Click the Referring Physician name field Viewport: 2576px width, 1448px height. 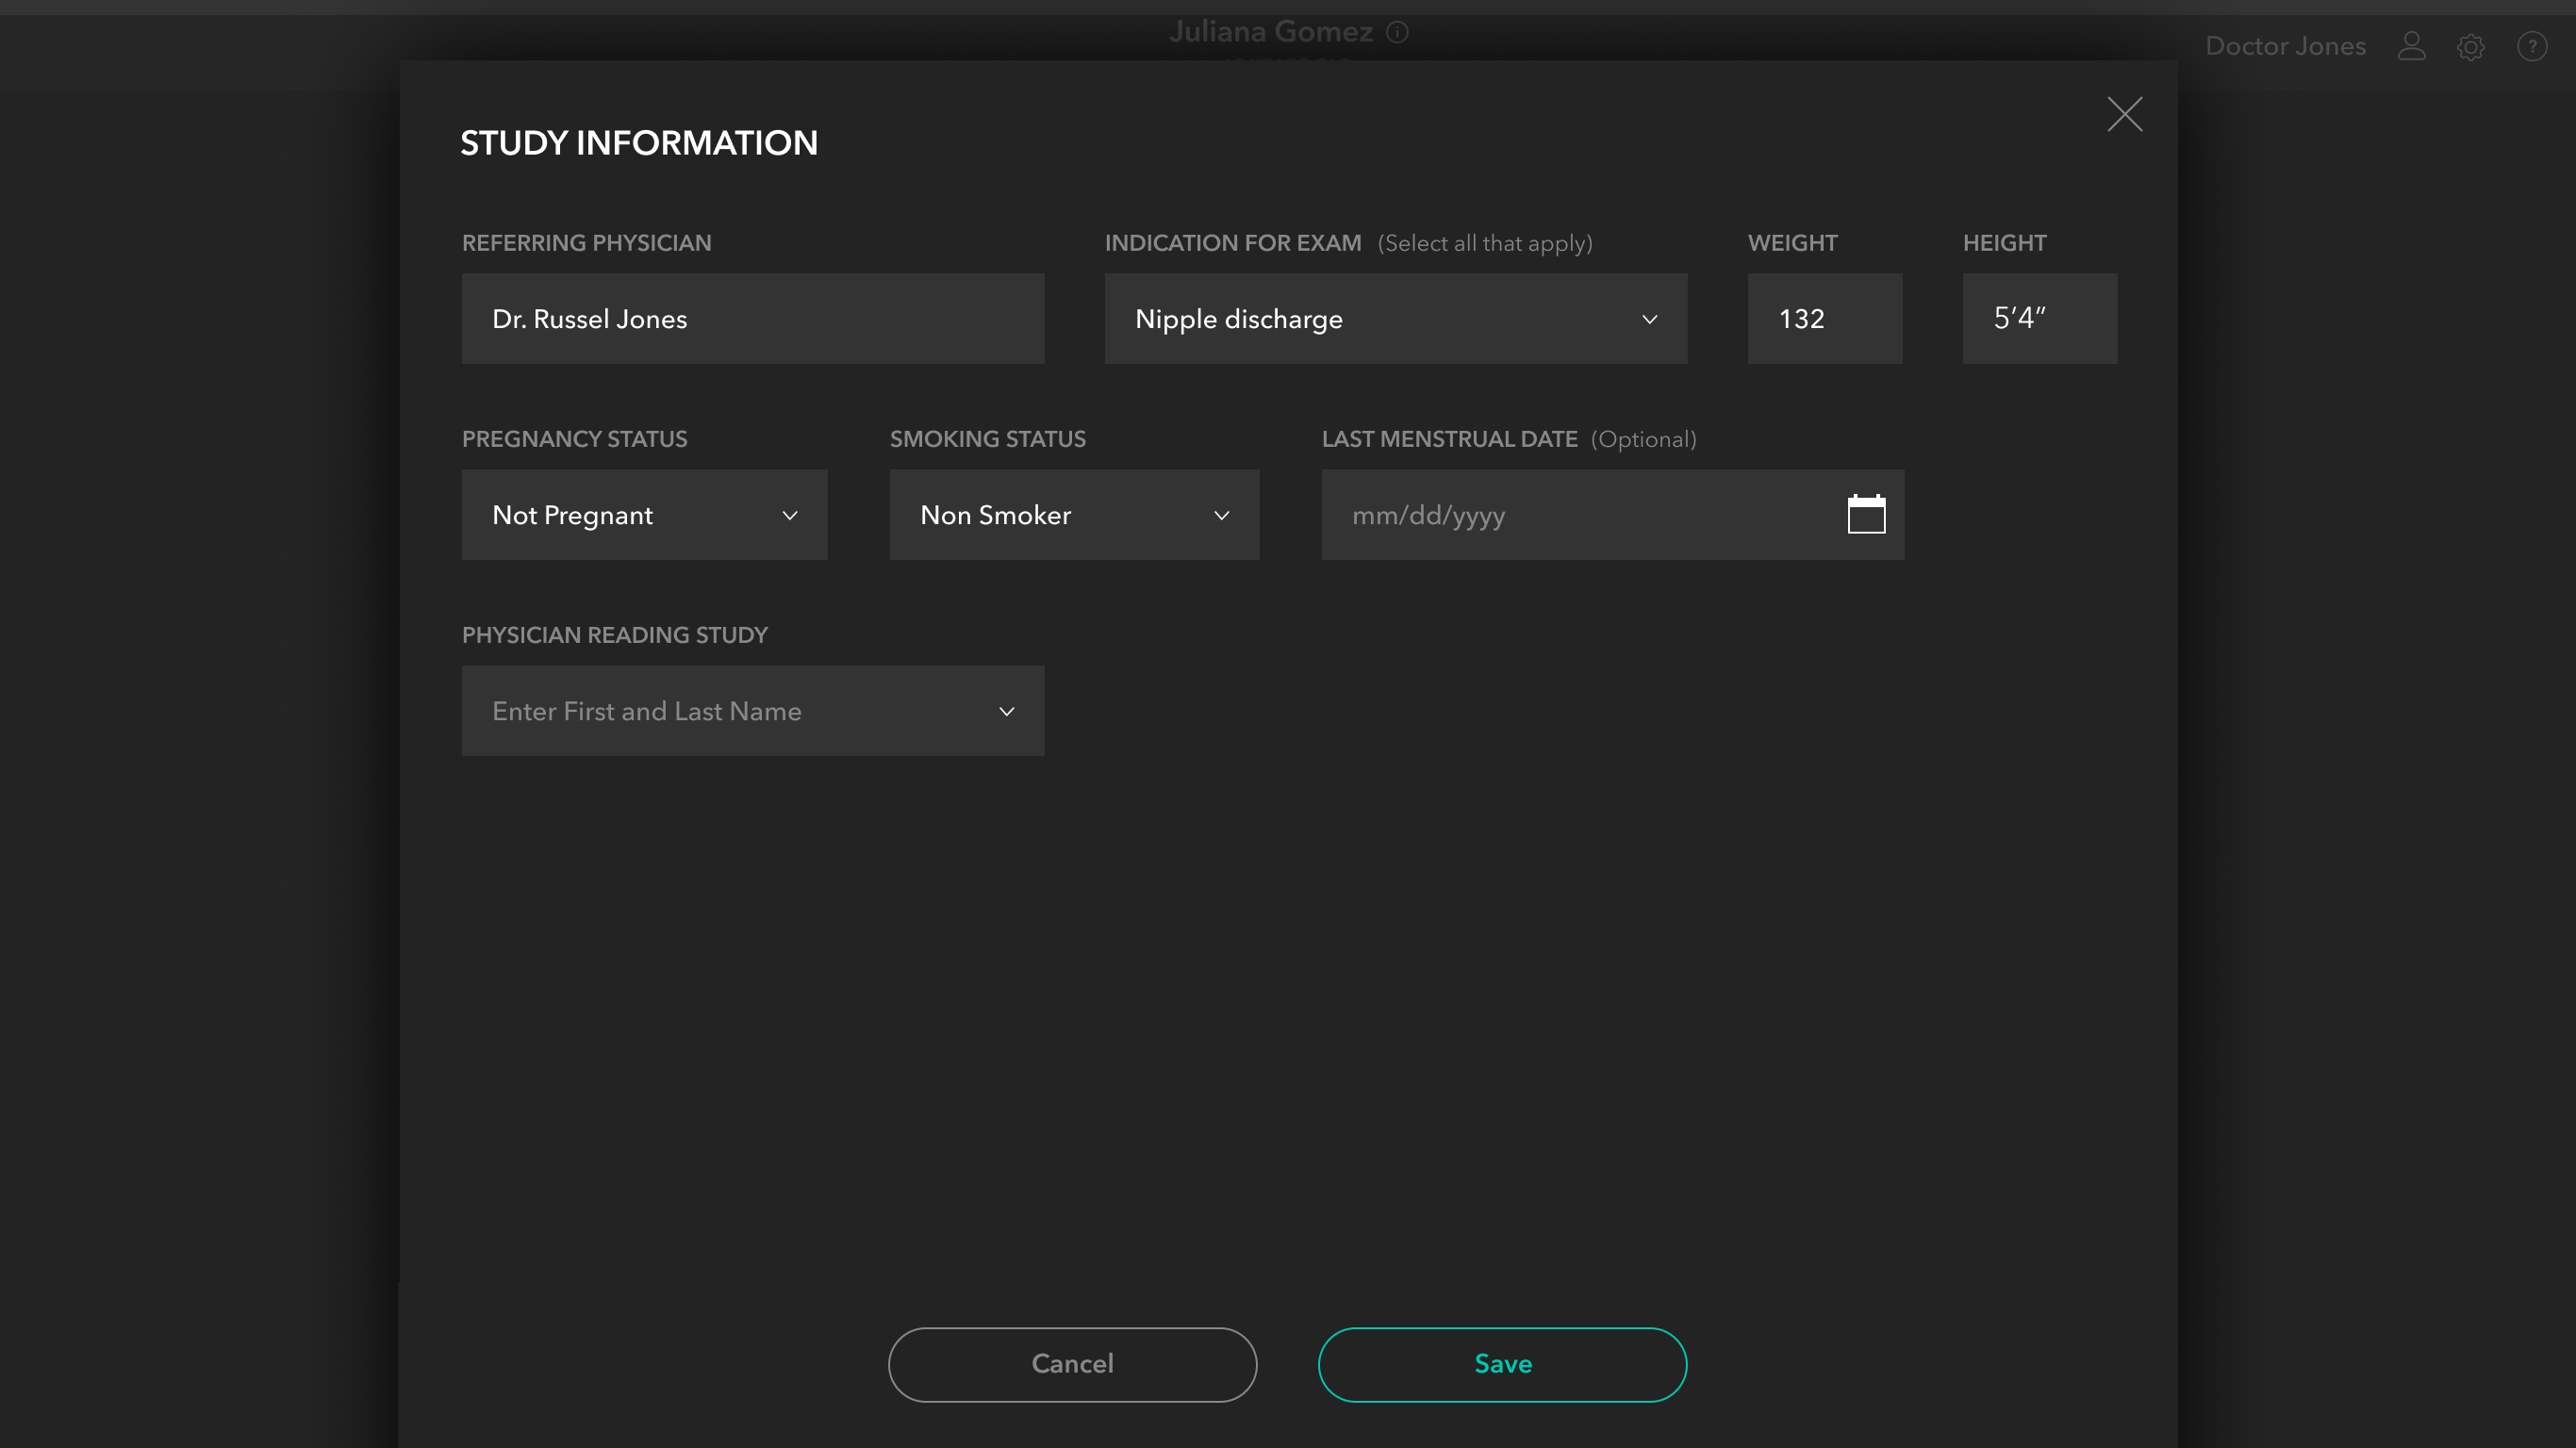pos(752,319)
